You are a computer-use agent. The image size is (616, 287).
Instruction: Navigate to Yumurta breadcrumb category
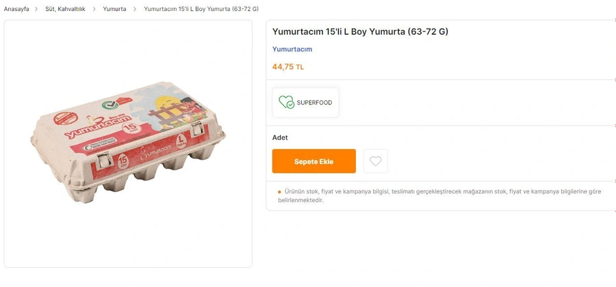[x=114, y=9]
